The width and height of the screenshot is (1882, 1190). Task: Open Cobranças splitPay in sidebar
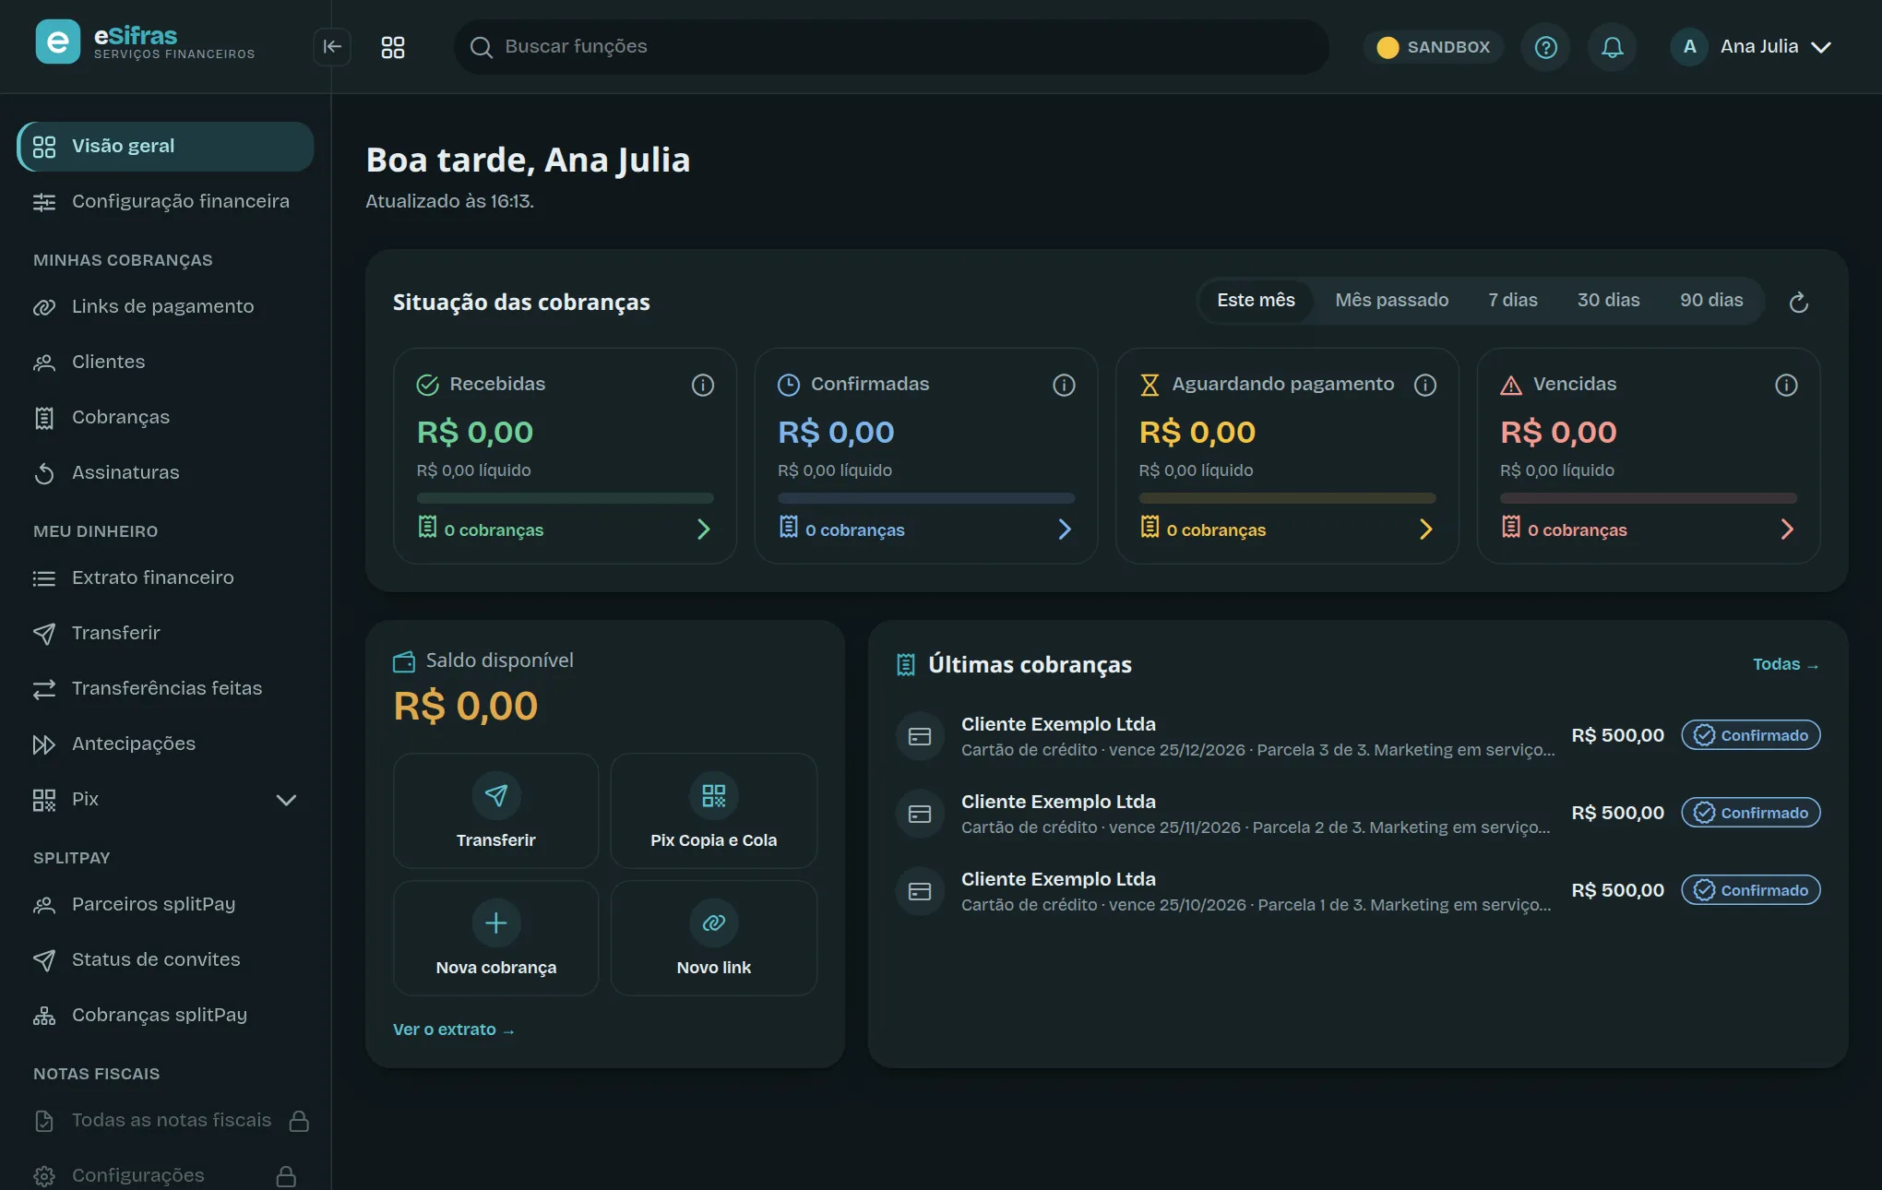point(166,1016)
